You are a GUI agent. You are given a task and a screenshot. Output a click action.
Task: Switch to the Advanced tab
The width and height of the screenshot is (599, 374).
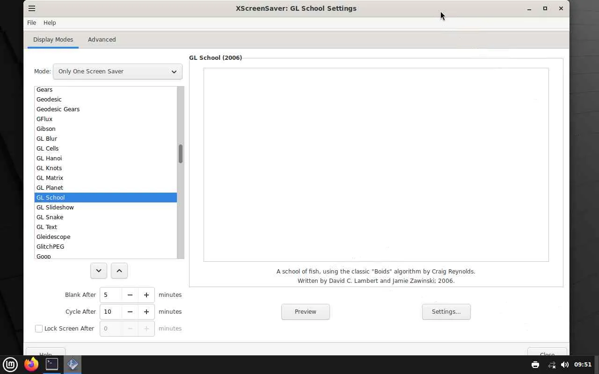point(102,40)
